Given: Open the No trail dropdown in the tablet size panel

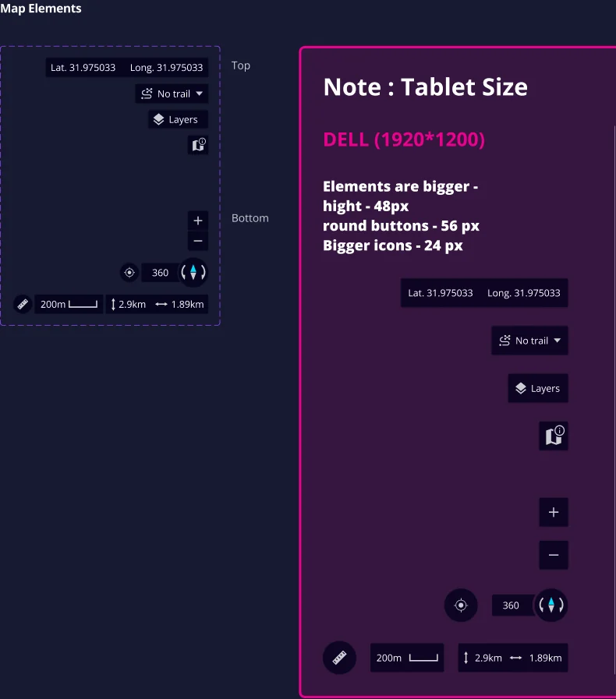Looking at the screenshot, I should click(529, 341).
